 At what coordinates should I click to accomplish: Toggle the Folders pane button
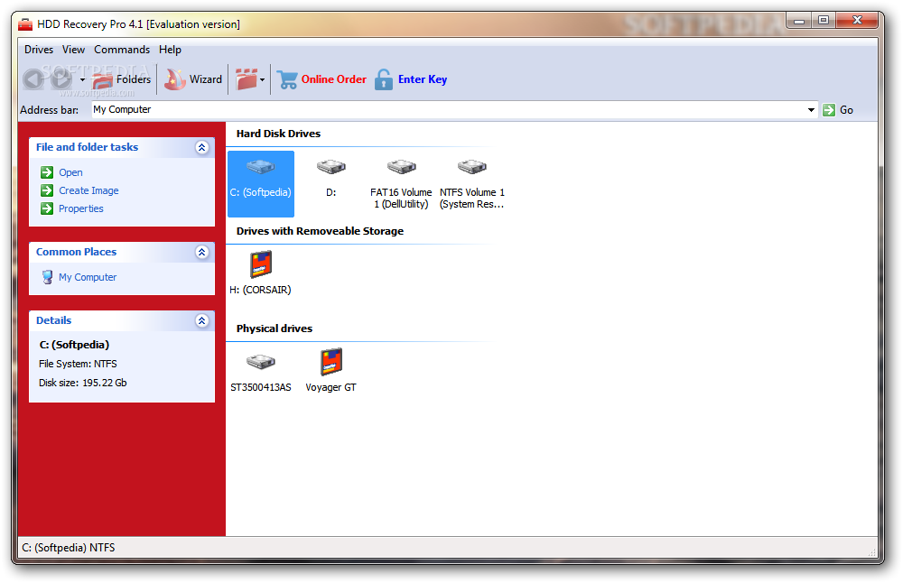(122, 79)
